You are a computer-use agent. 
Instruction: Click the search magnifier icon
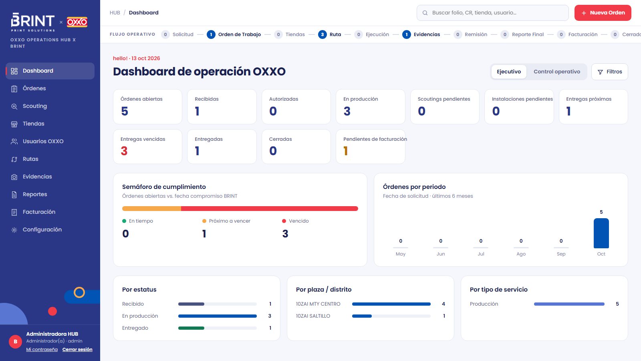[425, 13]
